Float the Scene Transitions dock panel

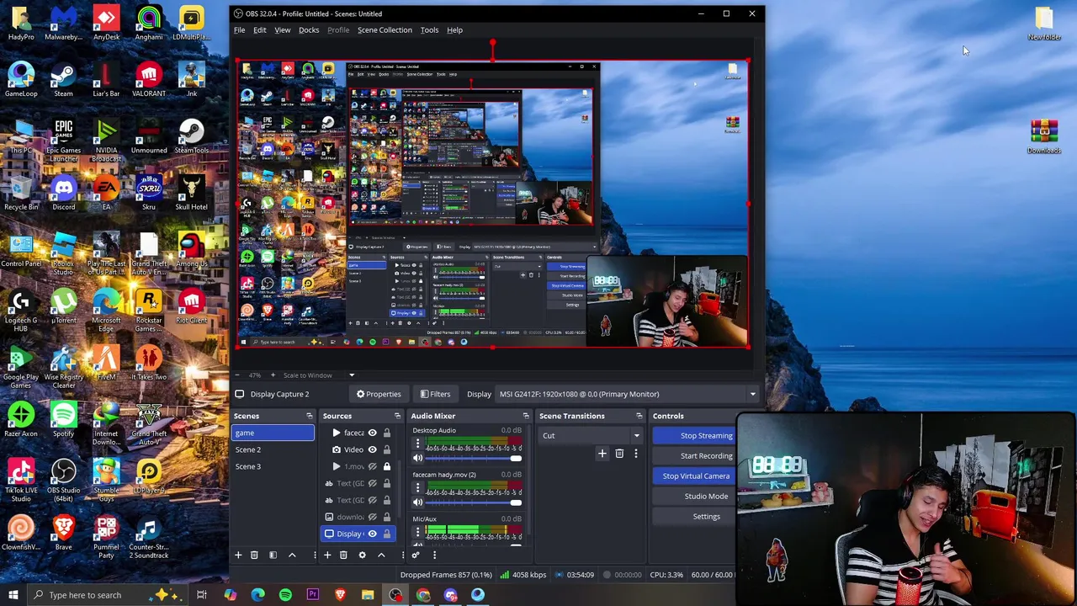[639, 416]
